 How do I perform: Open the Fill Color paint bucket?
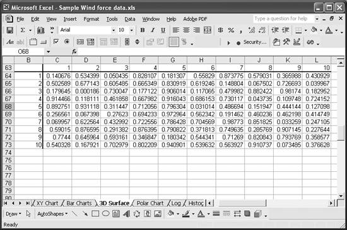pos(314,30)
